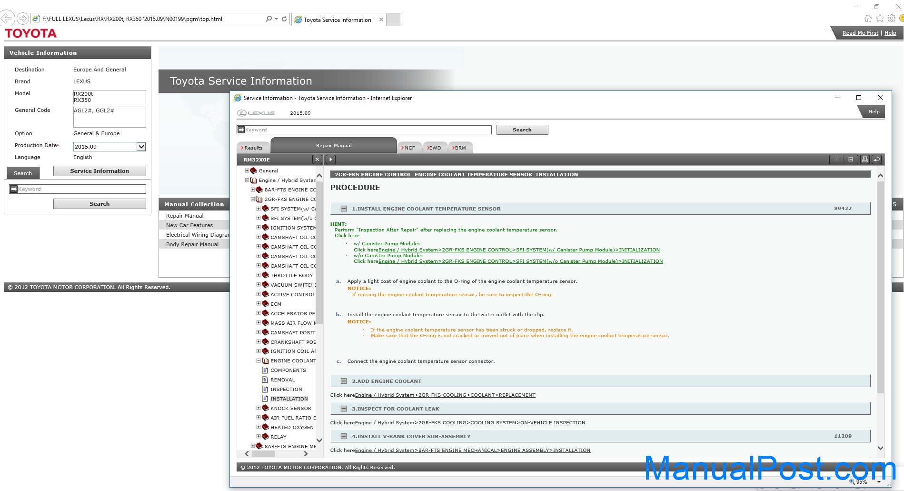
Task: Select the RELAY book icon in tree
Action: 266,436
